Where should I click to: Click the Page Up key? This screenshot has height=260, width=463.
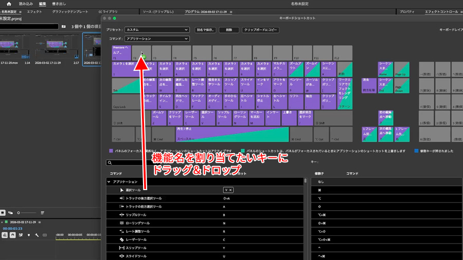tap(402, 69)
